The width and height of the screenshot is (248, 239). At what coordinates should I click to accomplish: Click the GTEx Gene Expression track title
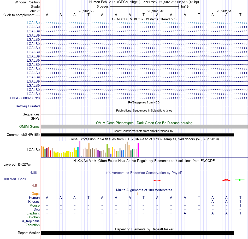tap(144, 139)
